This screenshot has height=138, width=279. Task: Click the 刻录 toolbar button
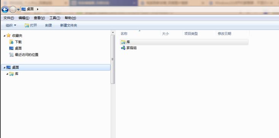pyautogui.click(x=48, y=25)
